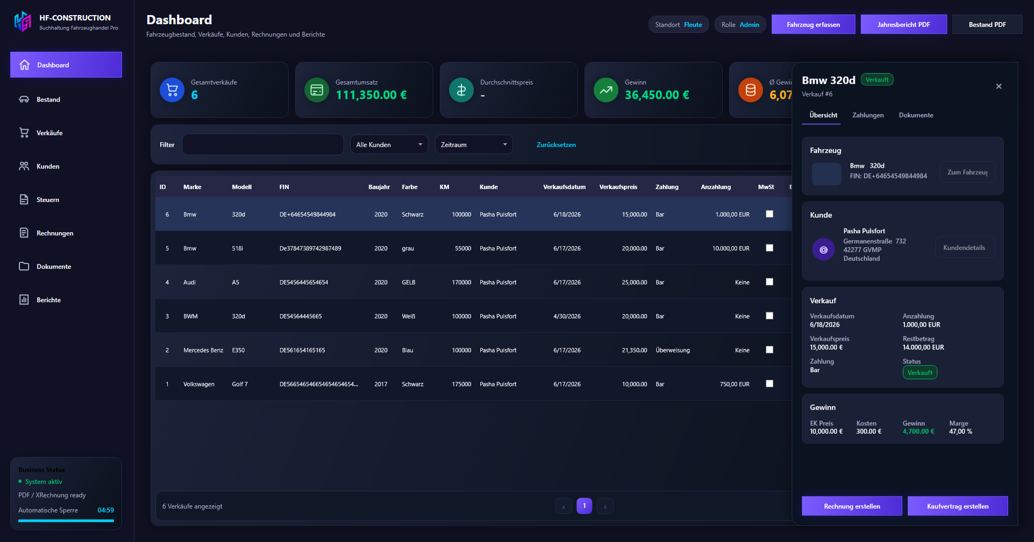Open the Alle Kunden dropdown
1034x542 pixels.
389,144
